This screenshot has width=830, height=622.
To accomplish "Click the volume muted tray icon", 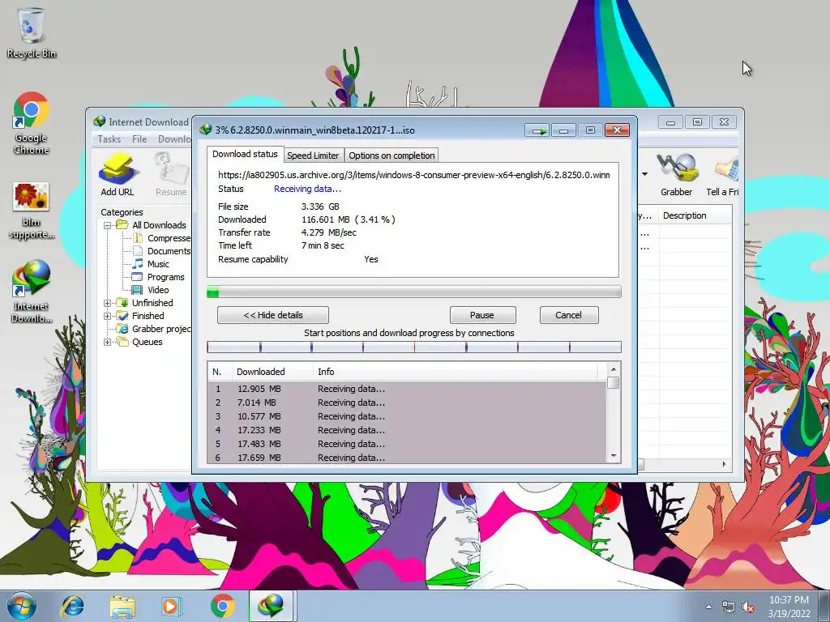I will coord(748,607).
